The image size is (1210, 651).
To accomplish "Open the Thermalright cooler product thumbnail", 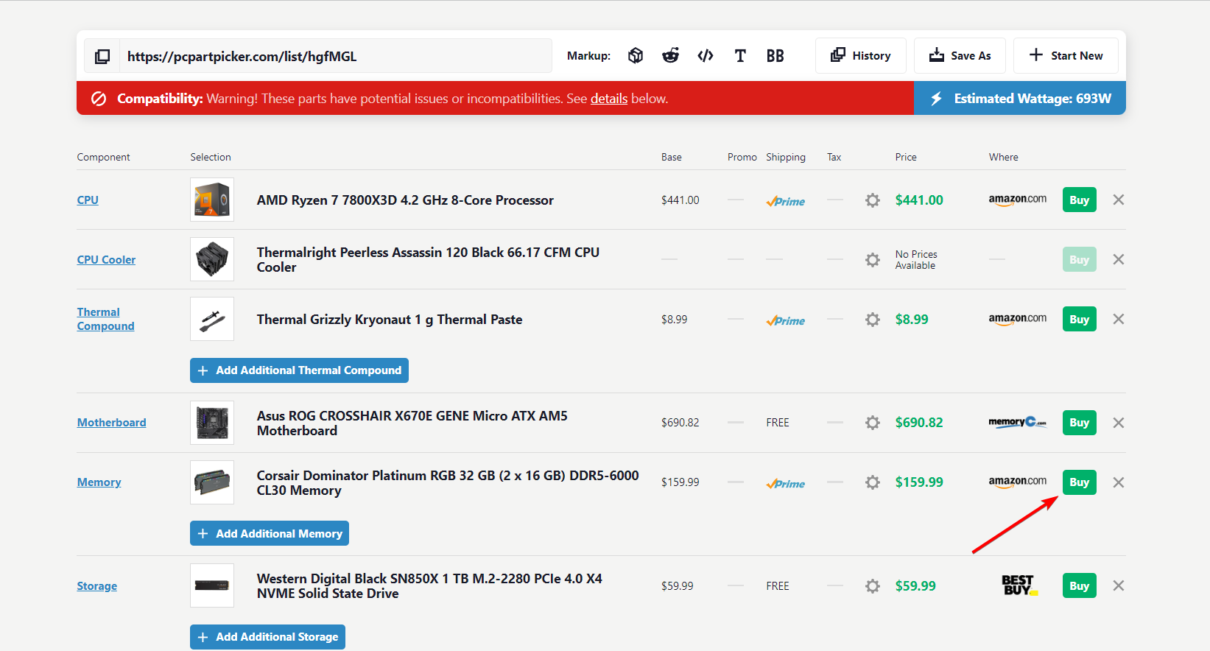I will [212, 259].
